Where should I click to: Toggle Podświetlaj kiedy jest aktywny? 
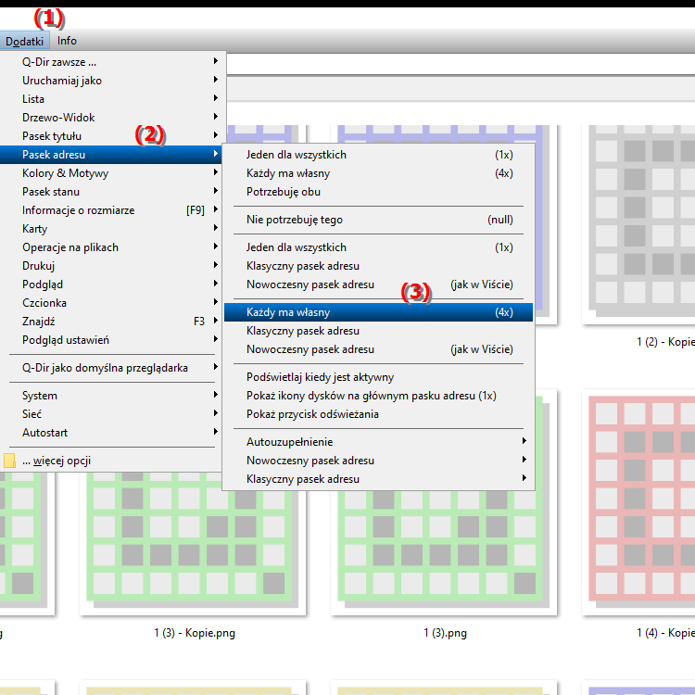378,377
